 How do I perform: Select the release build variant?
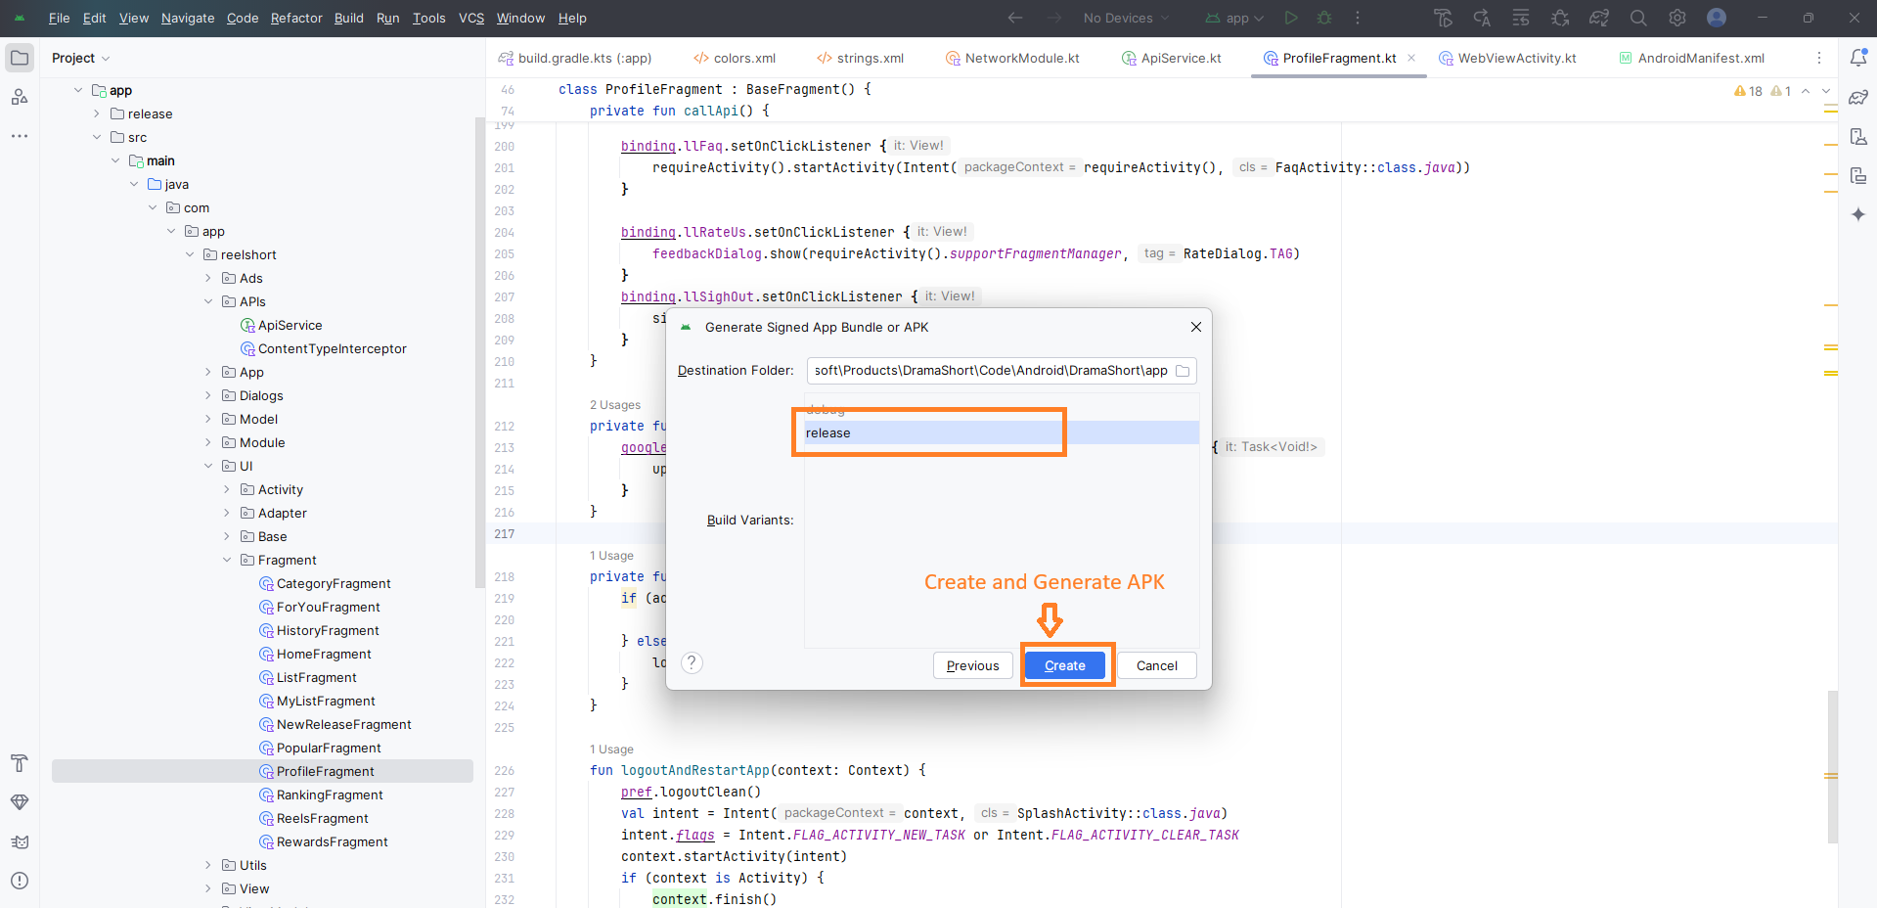pos(1002,432)
